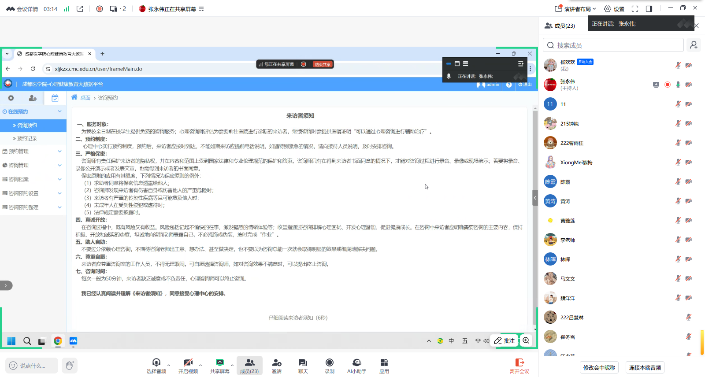Viewport: 705px width, 377px height.
Task: Click the sidebar expand arrow button at left edge
Action: click(x=6, y=285)
